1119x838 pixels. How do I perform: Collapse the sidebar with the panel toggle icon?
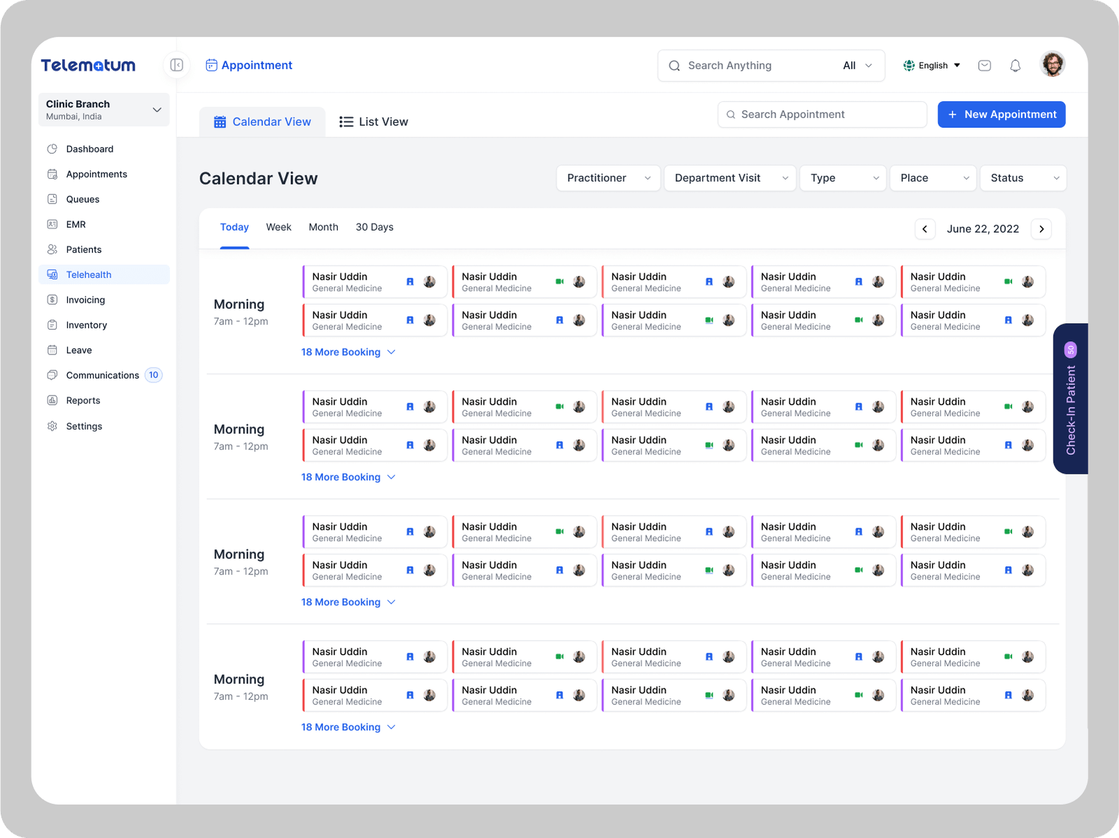click(176, 65)
